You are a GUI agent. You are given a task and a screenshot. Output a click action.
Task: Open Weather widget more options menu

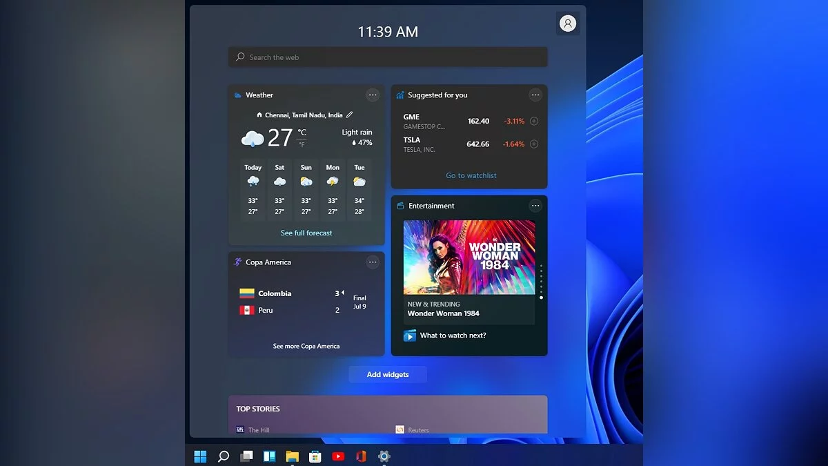point(373,95)
